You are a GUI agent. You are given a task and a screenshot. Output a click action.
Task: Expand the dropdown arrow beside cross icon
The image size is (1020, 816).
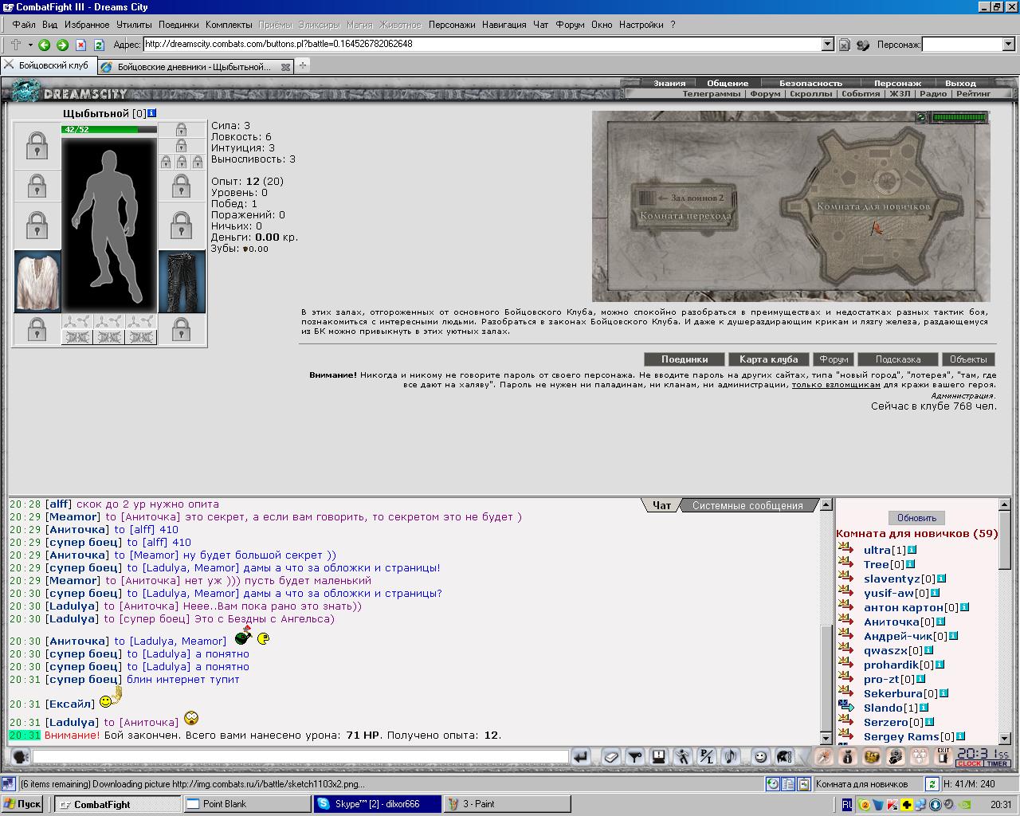click(x=29, y=45)
